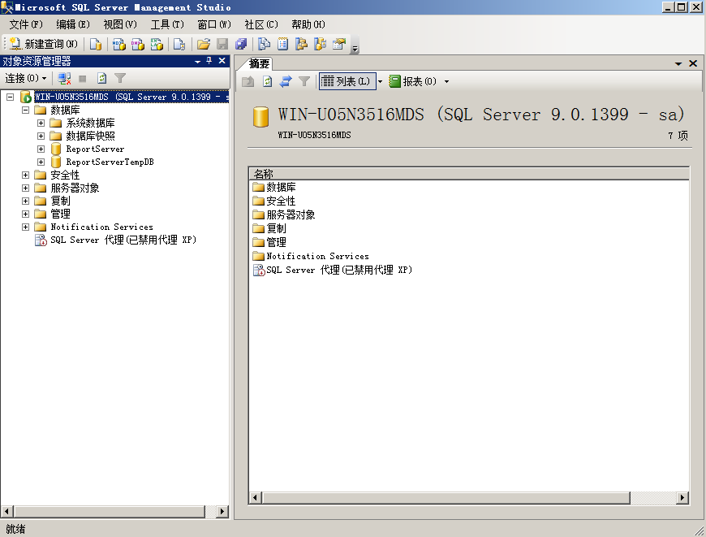This screenshot has height=537, width=706.
Task: Select the 摘要 tab
Action: point(259,63)
